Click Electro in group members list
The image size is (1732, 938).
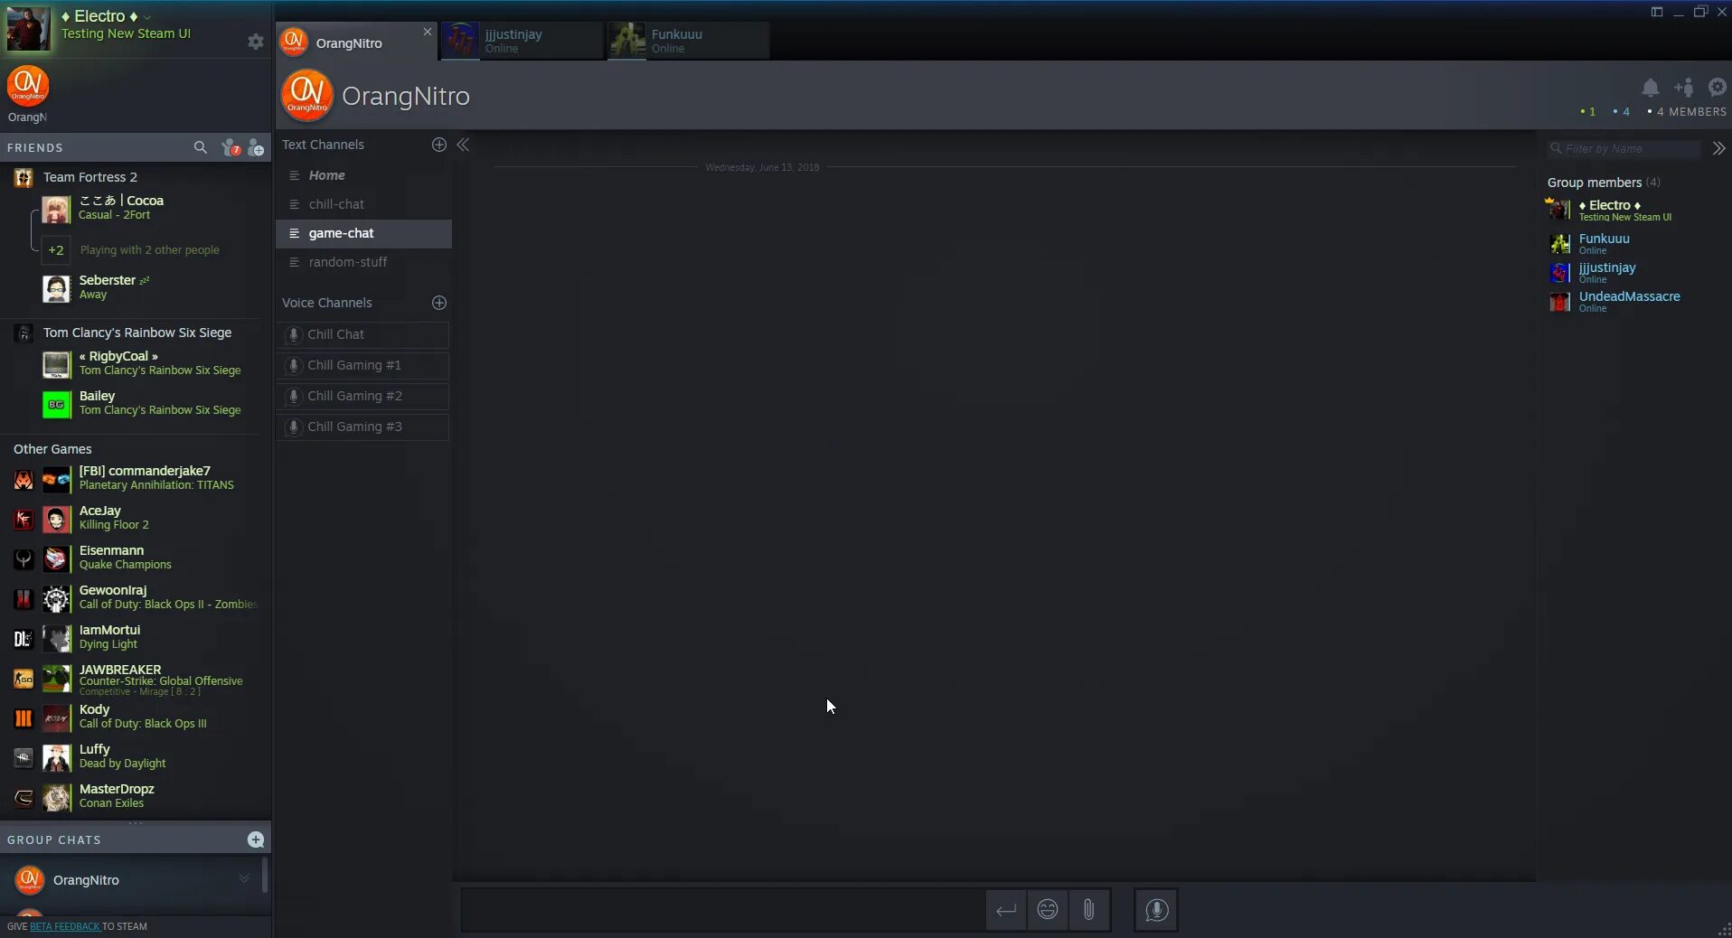(1633, 210)
